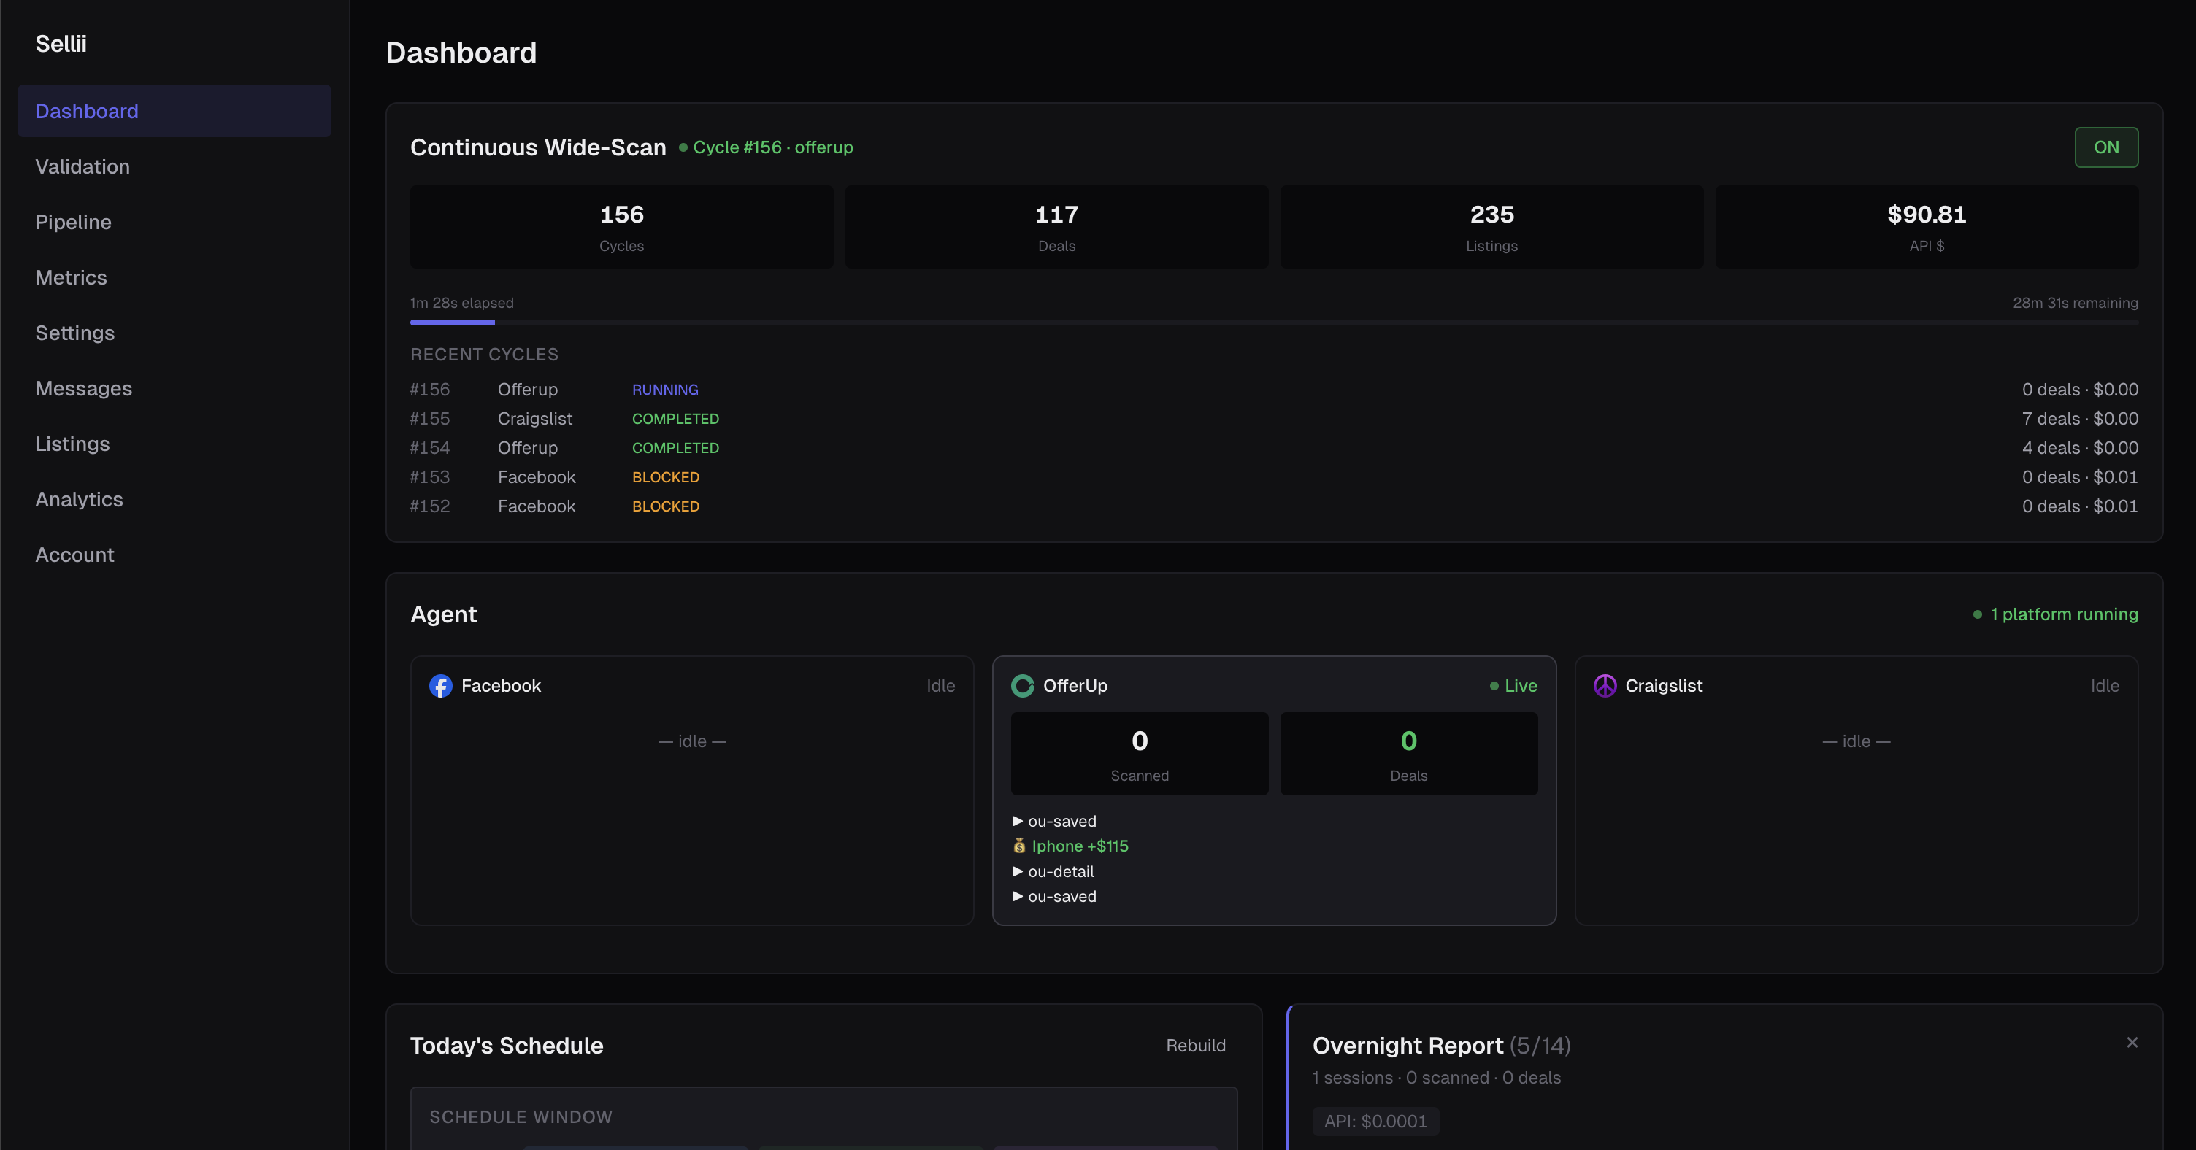The image size is (2196, 1150).
Task: Click the BLOCKED status of cycle #153
Action: pyautogui.click(x=665, y=477)
